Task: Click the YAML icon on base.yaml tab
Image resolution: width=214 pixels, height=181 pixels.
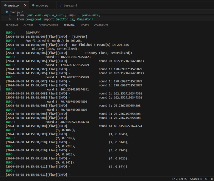Action: coord(61,5)
